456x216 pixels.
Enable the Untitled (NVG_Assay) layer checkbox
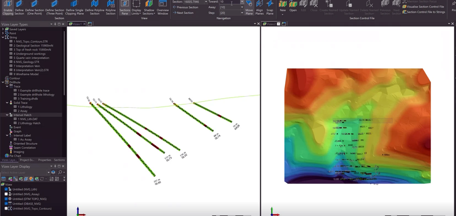tap(6, 194)
